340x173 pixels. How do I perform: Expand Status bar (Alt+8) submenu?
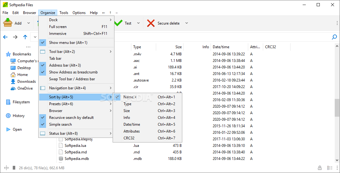coord(76,133)
